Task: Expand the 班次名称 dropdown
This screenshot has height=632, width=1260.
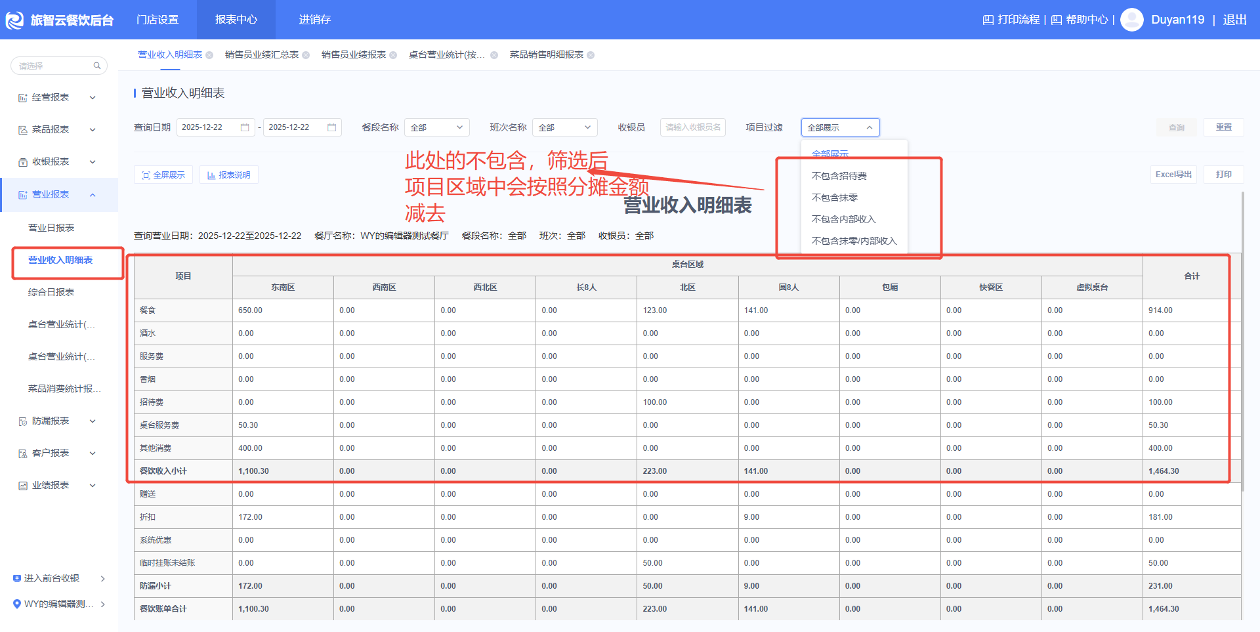Action: coord(564,127)
